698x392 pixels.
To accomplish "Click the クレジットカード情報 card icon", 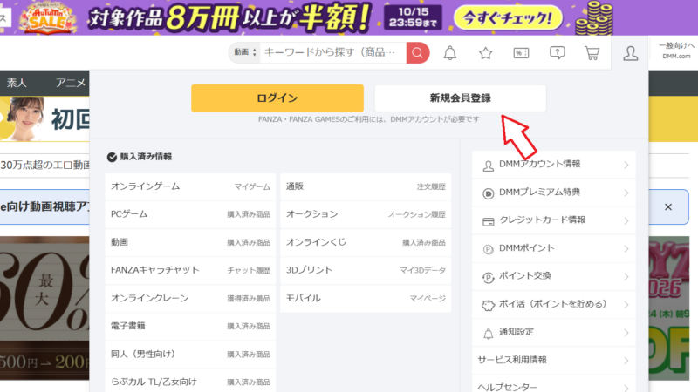I will pyautogui.click(x=489, y=221).
